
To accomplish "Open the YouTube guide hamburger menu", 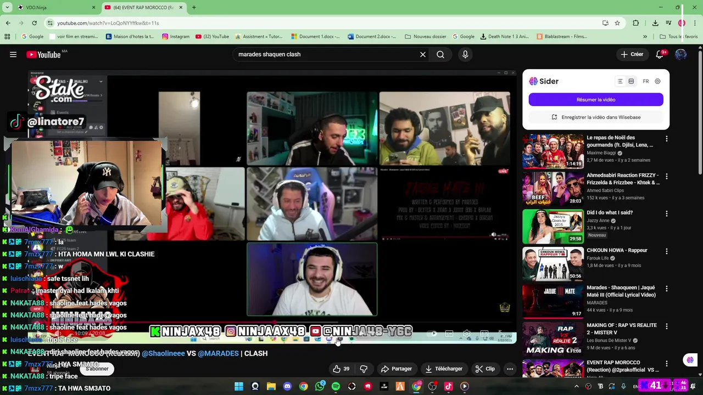I will (13, 54).
